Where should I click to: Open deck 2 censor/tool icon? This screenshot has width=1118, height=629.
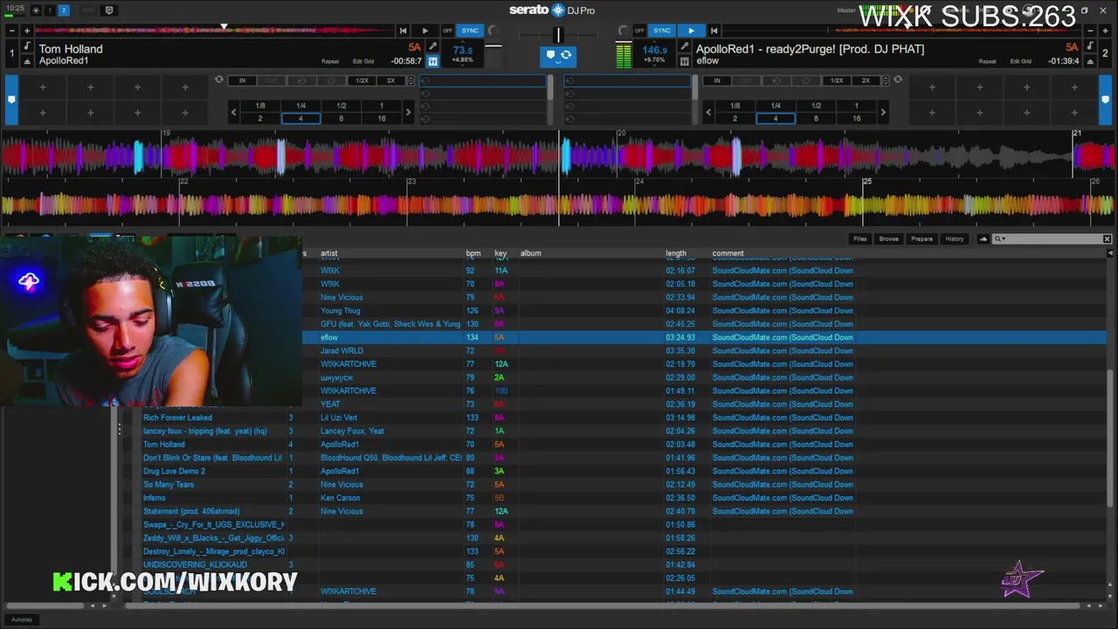coord(685,47)
